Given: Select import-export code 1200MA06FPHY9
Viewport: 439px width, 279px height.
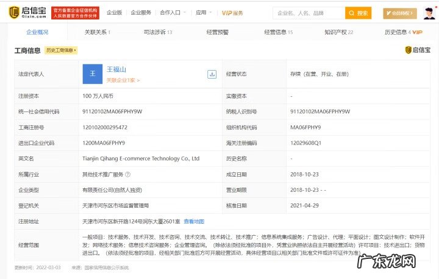Looking at the screenshot, I should [104, 143].
